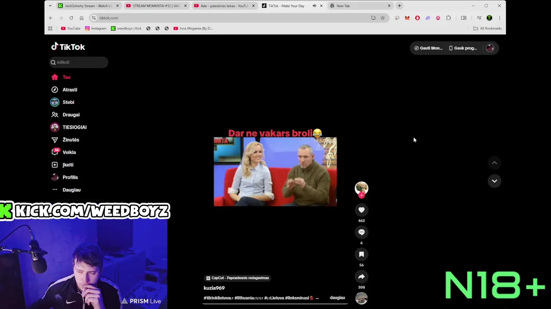
Task: Click the Gauk programėlę button
Action: (x=463, y=48)
